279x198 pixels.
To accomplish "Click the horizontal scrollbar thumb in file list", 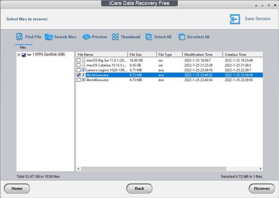I will (153, 169).
